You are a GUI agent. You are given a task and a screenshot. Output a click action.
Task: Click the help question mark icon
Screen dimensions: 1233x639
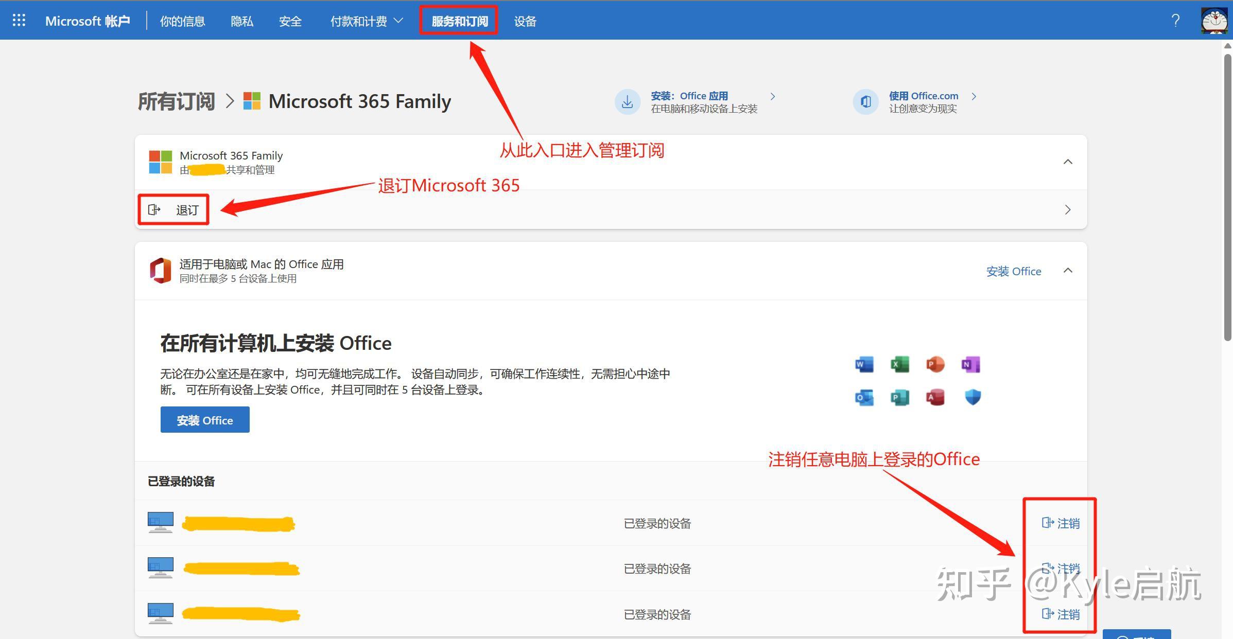pos(1175,21)
